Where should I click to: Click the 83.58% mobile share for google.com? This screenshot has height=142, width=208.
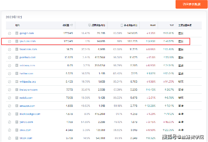click(118, 33)
